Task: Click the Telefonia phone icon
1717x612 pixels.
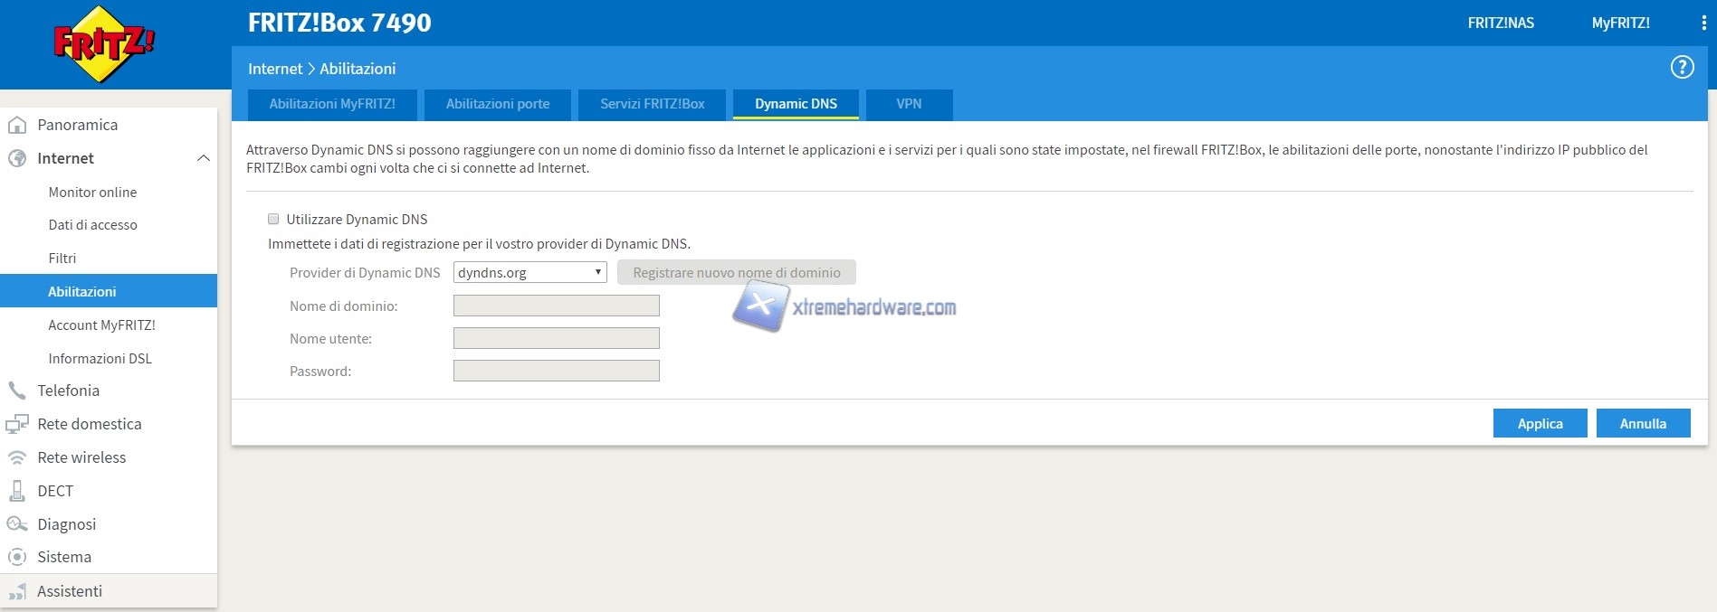Action: pyautogui.click(x=17, y=391)
